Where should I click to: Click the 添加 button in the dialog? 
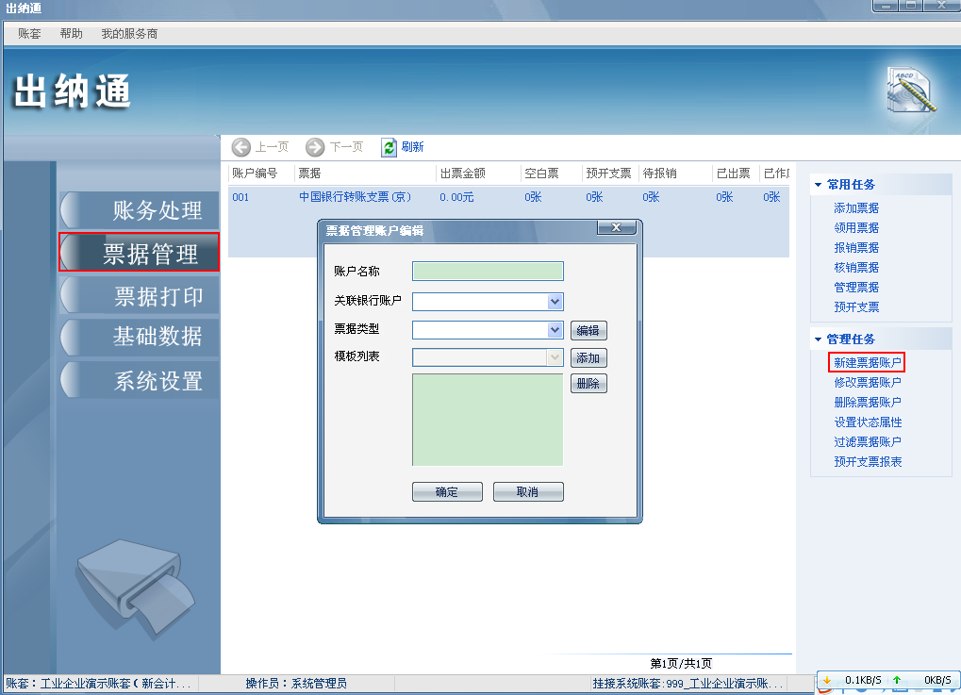tap(588, 358)
